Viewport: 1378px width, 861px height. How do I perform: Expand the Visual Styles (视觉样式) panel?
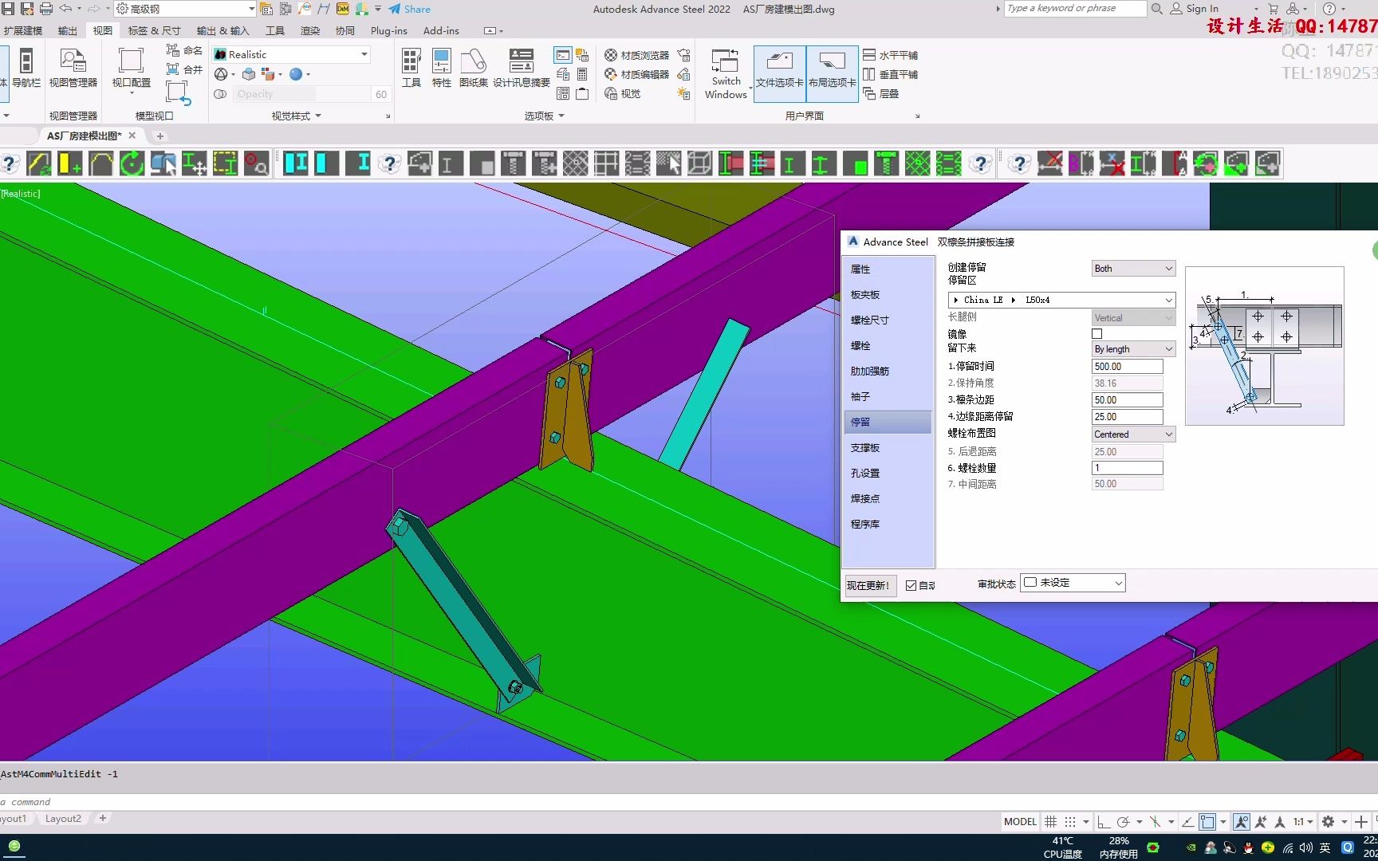[297, 116]
